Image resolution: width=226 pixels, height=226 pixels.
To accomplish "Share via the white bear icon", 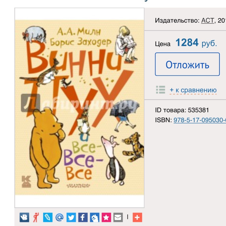I will tap(95, 217).
